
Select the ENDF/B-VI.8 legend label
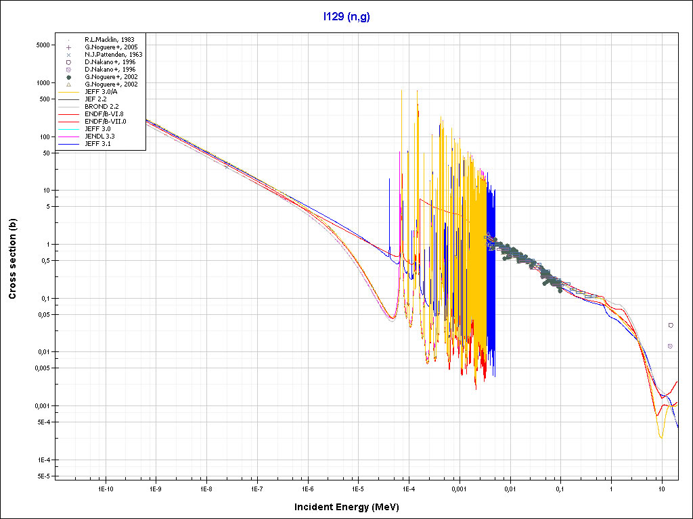(x=105, y=114)
